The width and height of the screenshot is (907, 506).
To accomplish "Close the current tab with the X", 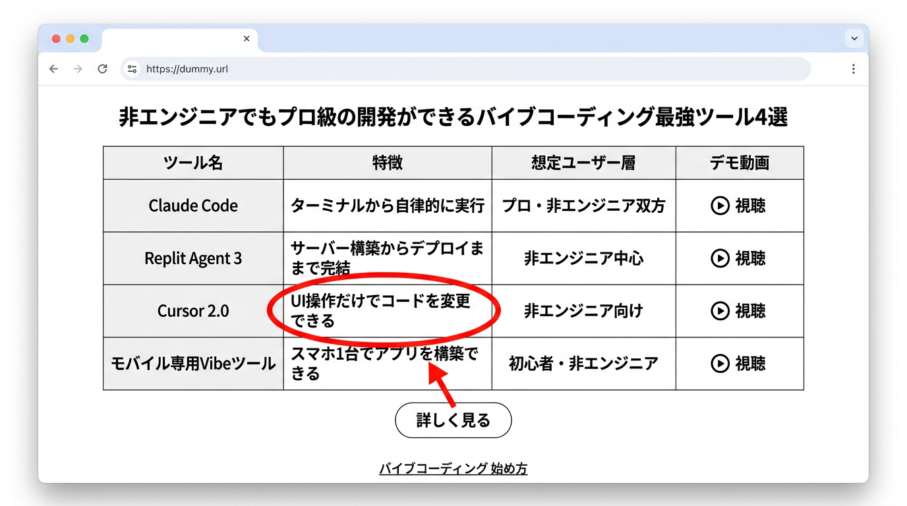I will click(246, 38).
